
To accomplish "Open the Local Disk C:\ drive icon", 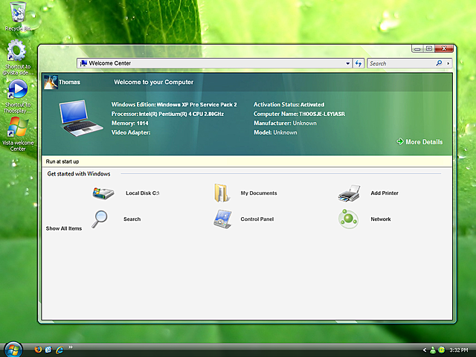I will [x=103, y=193].
